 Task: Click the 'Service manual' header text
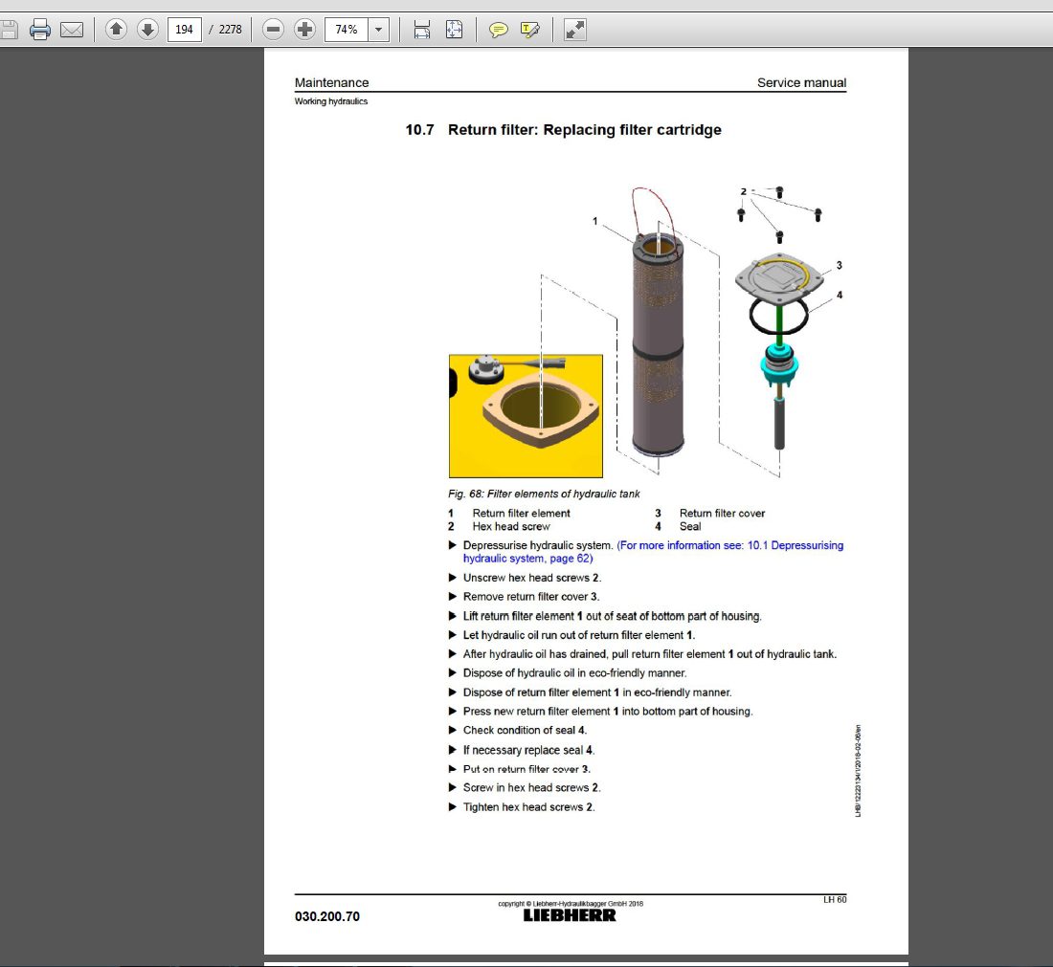pyautogui.click(x=802, y=82)
